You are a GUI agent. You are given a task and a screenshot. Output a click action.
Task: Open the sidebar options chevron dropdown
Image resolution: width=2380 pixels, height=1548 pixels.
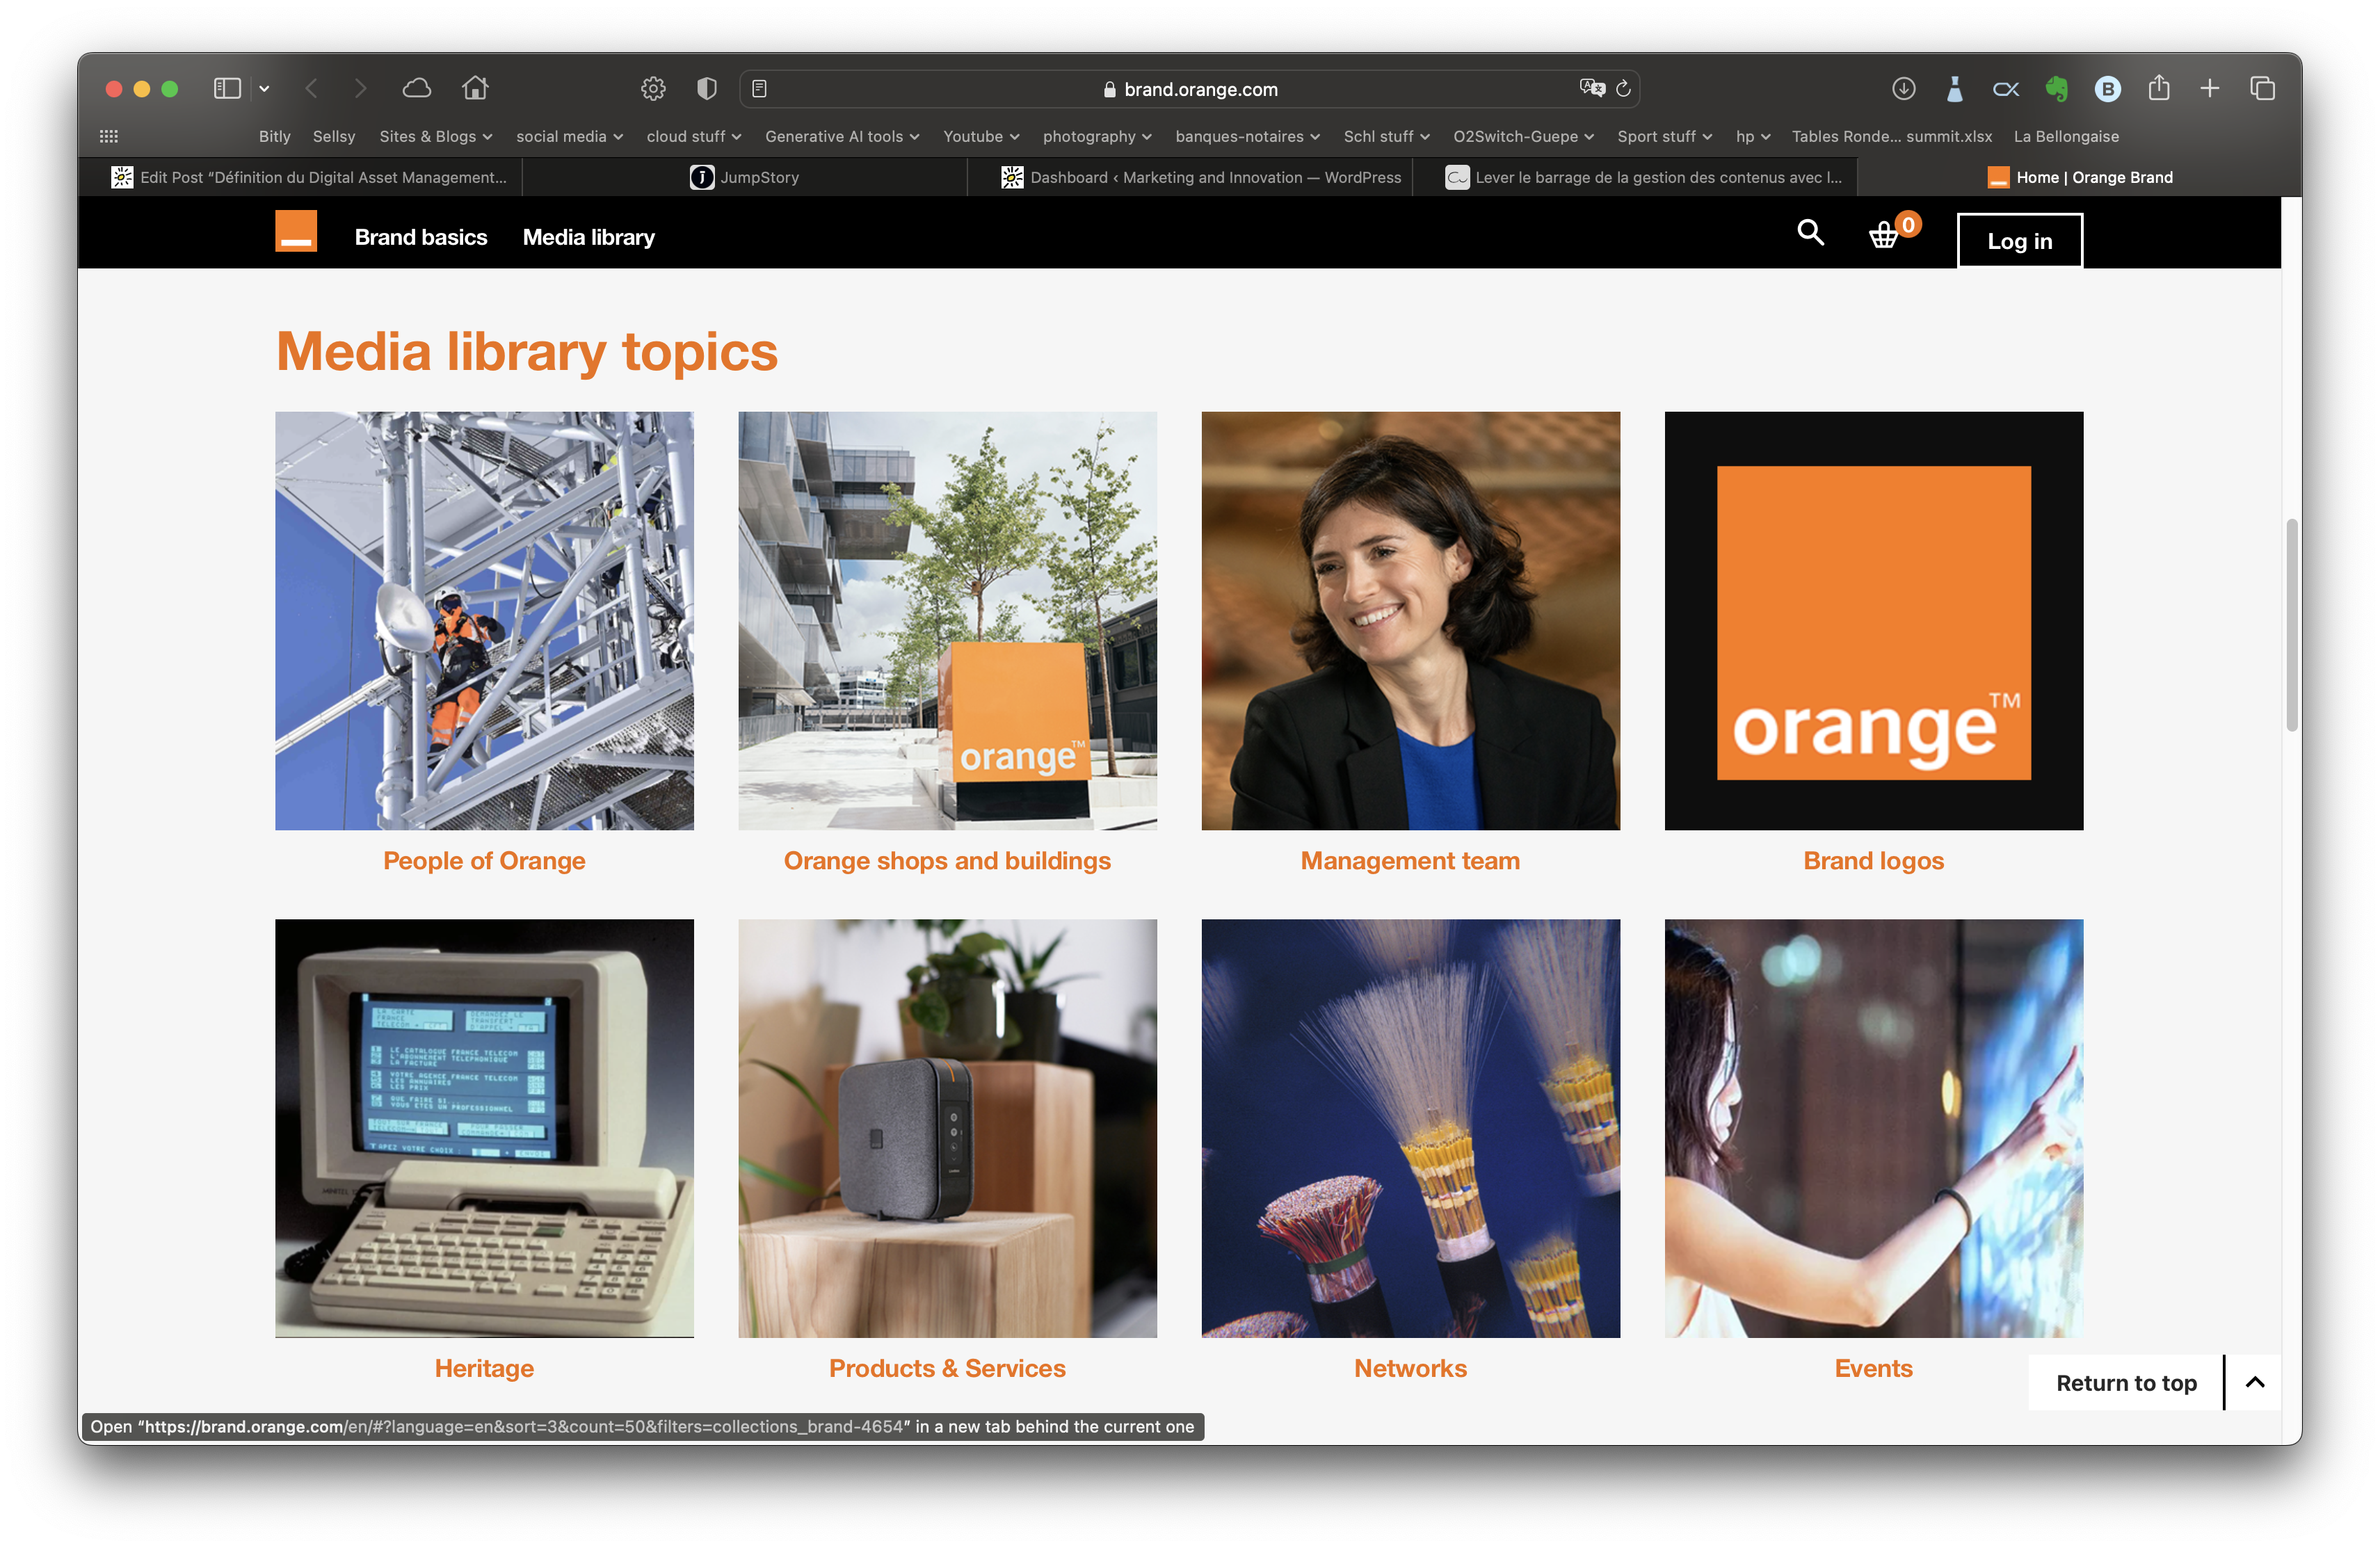[264, 89]
